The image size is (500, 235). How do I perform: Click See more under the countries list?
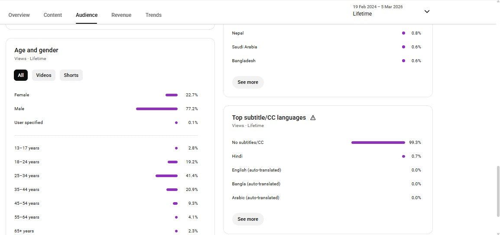(248, 82)
